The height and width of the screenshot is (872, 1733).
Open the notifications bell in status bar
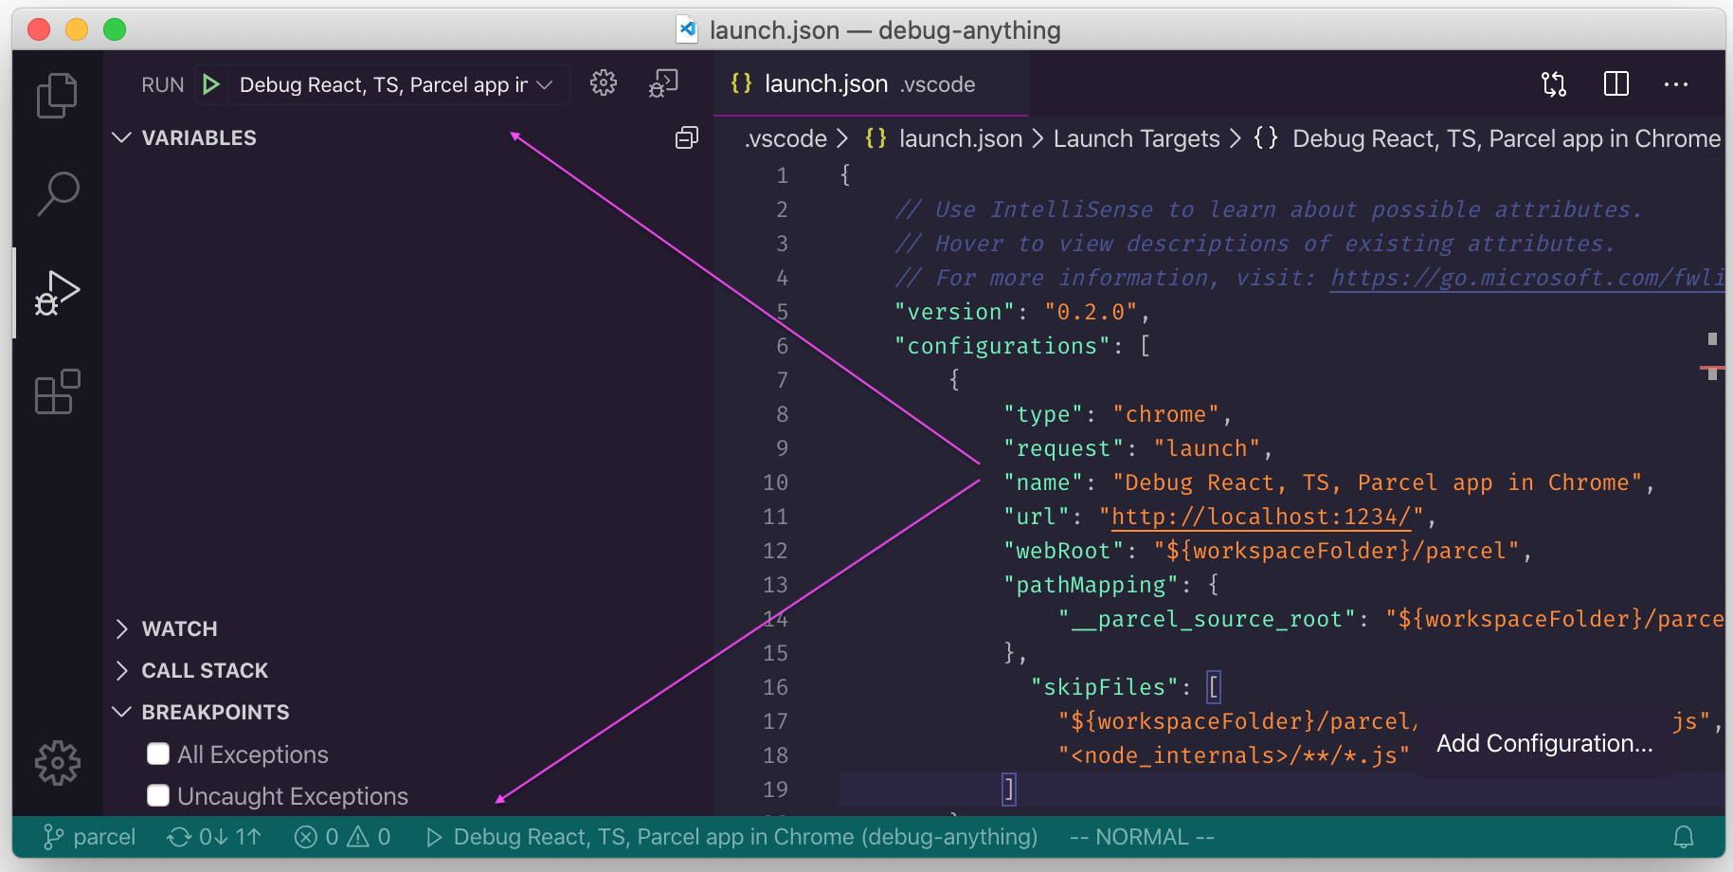[1683, 837]
